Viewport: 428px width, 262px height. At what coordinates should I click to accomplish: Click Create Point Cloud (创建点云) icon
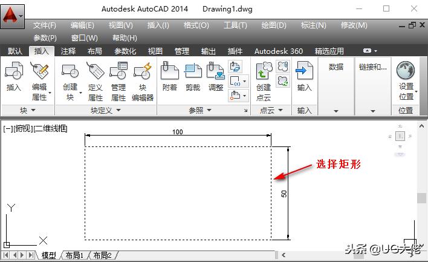264,71
